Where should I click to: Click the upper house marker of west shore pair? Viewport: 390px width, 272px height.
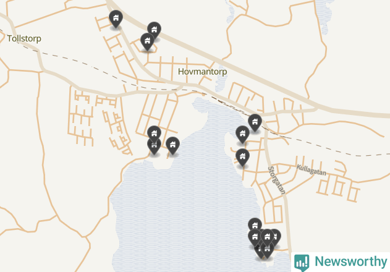[155, 134]
